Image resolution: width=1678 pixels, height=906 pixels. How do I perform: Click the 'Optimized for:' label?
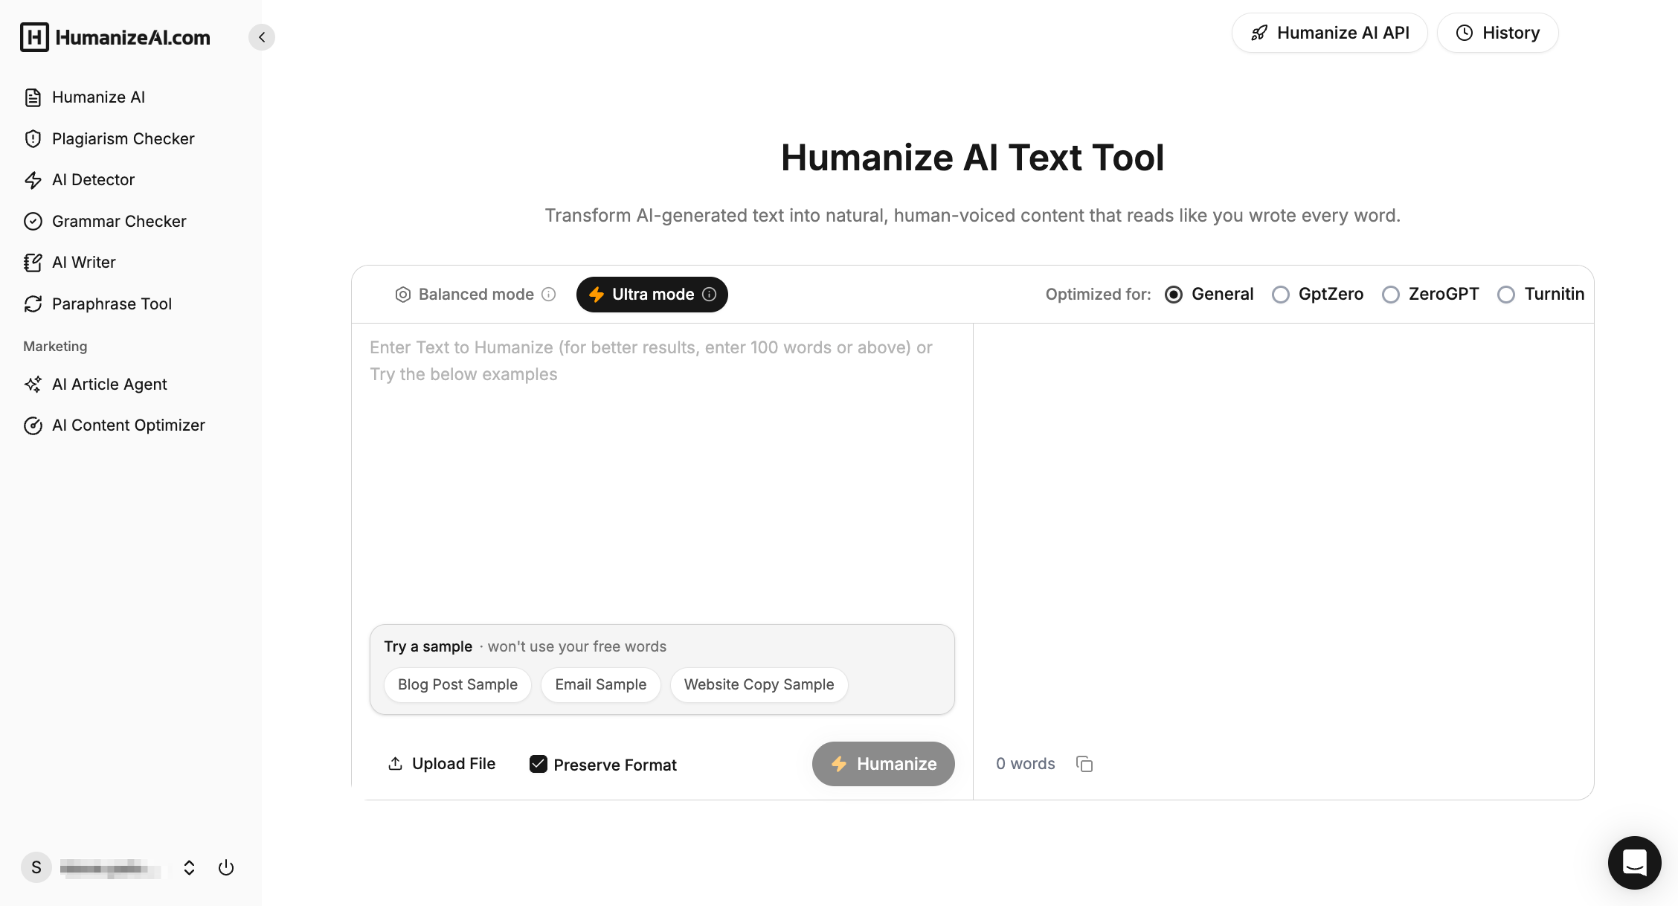[x=1098, y=295]
